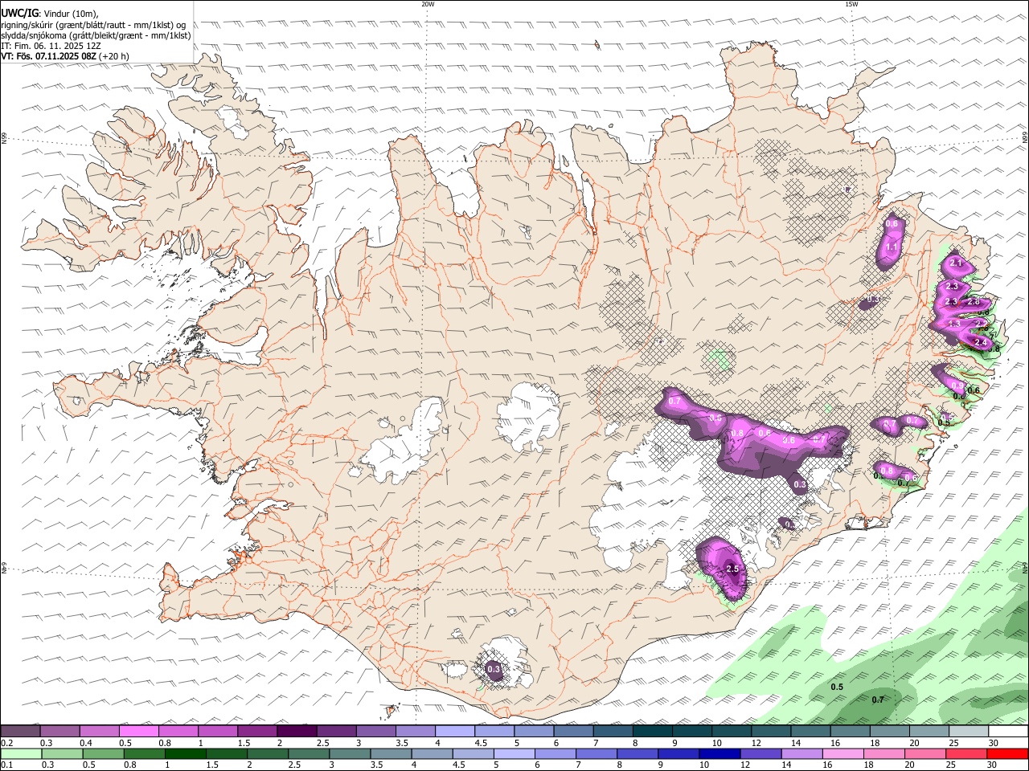Click the 14–16 violet rain scale swatch
Viewport: 1029px width, 771px height.
pos(801,754)
